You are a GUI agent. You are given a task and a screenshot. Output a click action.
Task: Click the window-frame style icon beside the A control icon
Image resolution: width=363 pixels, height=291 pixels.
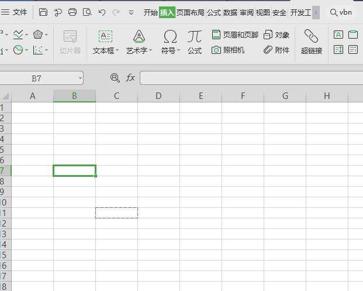pos(353,35)
